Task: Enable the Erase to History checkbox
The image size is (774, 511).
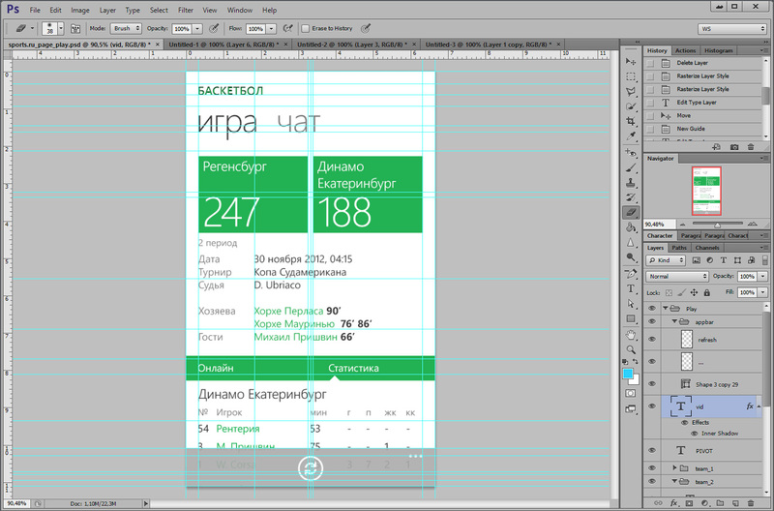Action: [x=307, y=29]
